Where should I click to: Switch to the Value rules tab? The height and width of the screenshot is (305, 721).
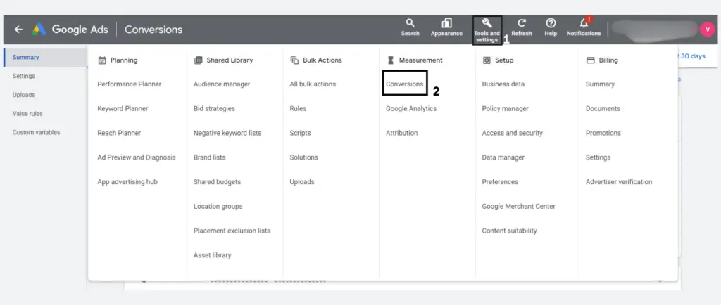tap(27, 113)
